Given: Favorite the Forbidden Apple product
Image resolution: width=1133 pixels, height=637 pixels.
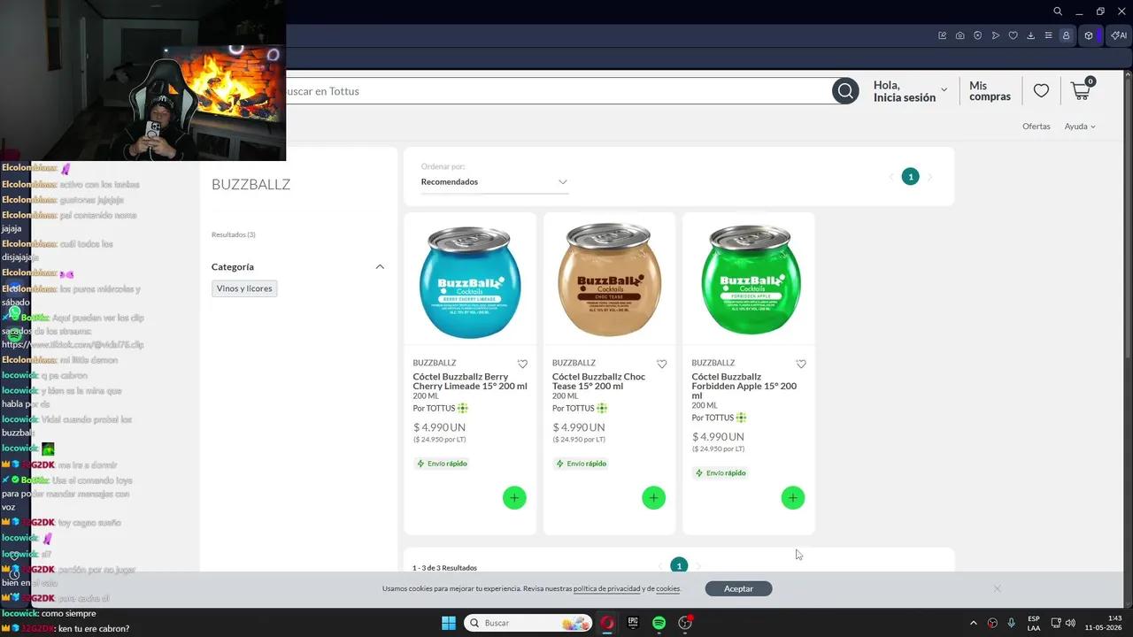Looking at the screenshot, I should pos(801,364).
